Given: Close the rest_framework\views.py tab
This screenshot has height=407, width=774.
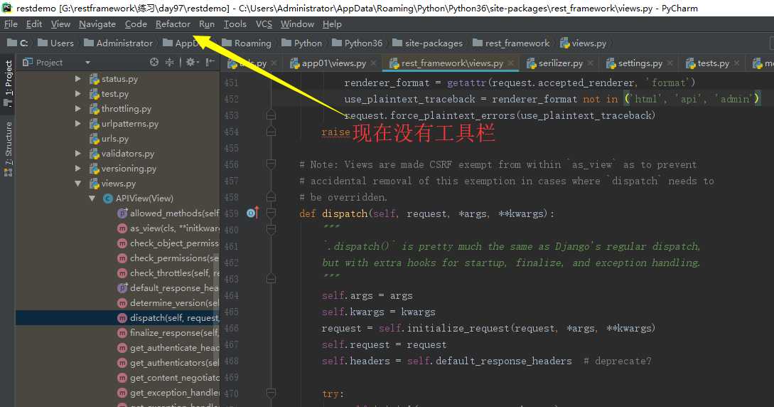Looking at the screenshot, I should (511, 63).
